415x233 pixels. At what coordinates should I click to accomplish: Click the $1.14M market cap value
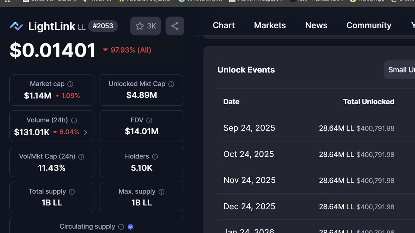[x=38, y=96]
